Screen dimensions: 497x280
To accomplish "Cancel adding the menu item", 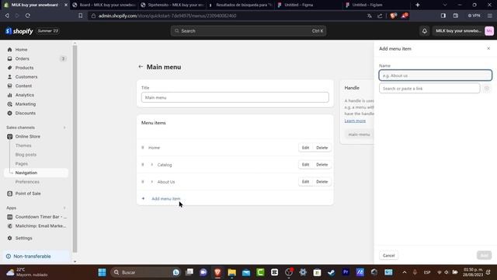I will click(388, 256).
